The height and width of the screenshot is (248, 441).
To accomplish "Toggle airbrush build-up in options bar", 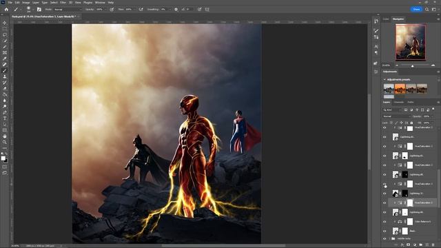I will 141,9.
